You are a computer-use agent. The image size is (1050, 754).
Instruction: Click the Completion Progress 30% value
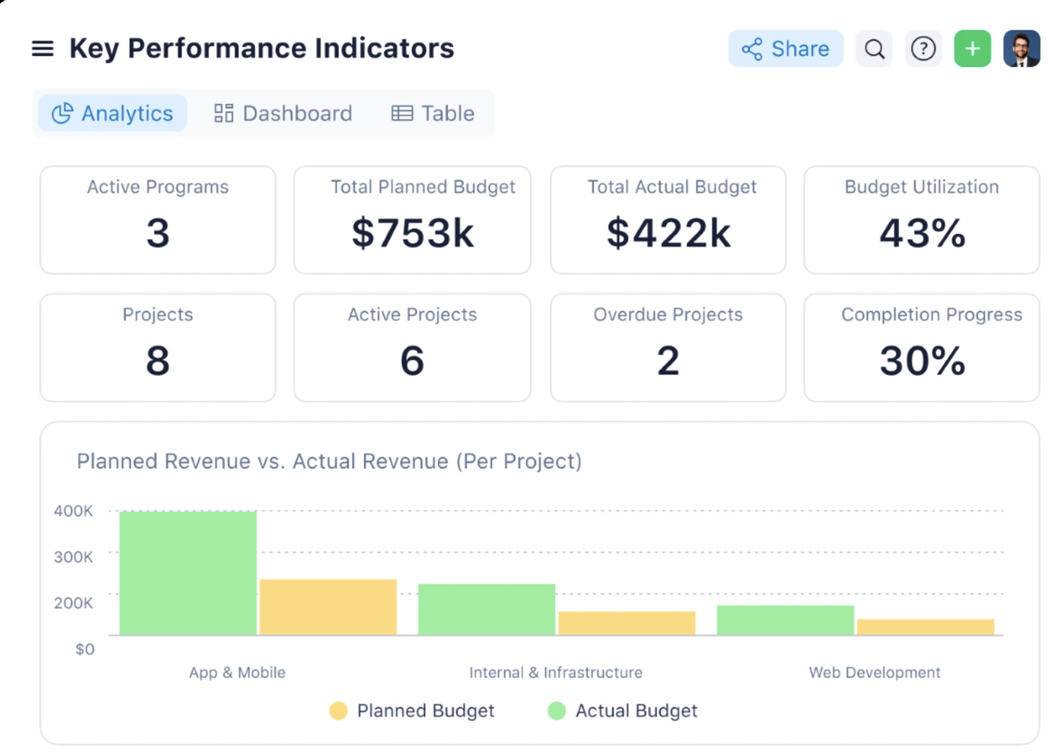pyautogui.click(x=921, y=362)
